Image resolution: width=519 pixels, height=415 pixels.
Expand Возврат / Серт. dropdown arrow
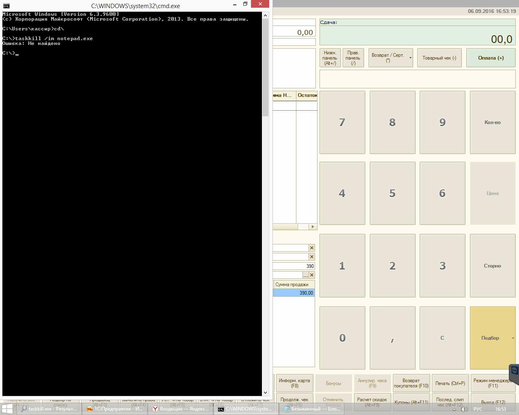click(410, 58)
